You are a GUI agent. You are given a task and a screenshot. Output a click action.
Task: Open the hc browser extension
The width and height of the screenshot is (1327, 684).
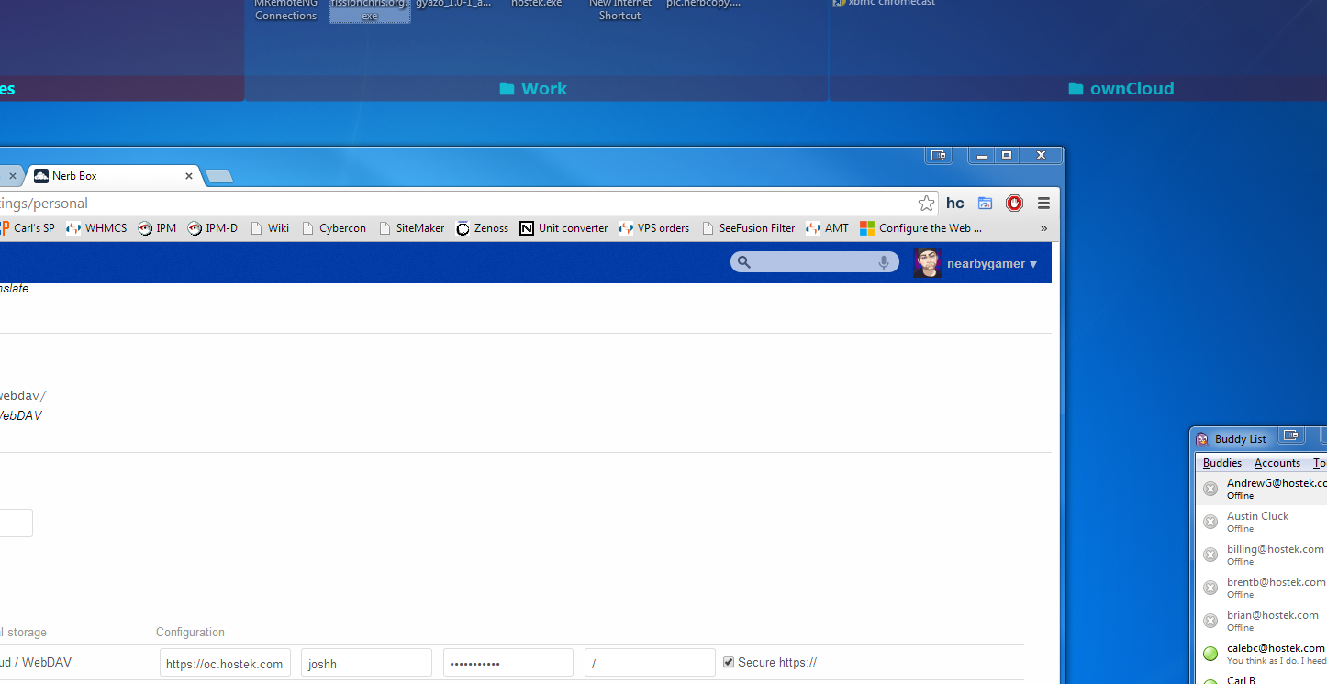954,204
